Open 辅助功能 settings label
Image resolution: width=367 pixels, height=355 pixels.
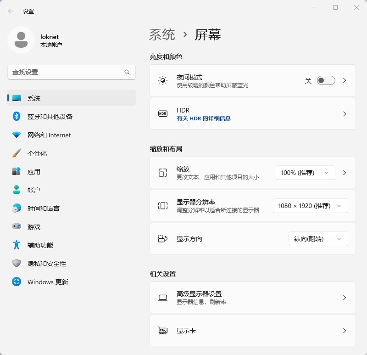click(x=40, y=245)
